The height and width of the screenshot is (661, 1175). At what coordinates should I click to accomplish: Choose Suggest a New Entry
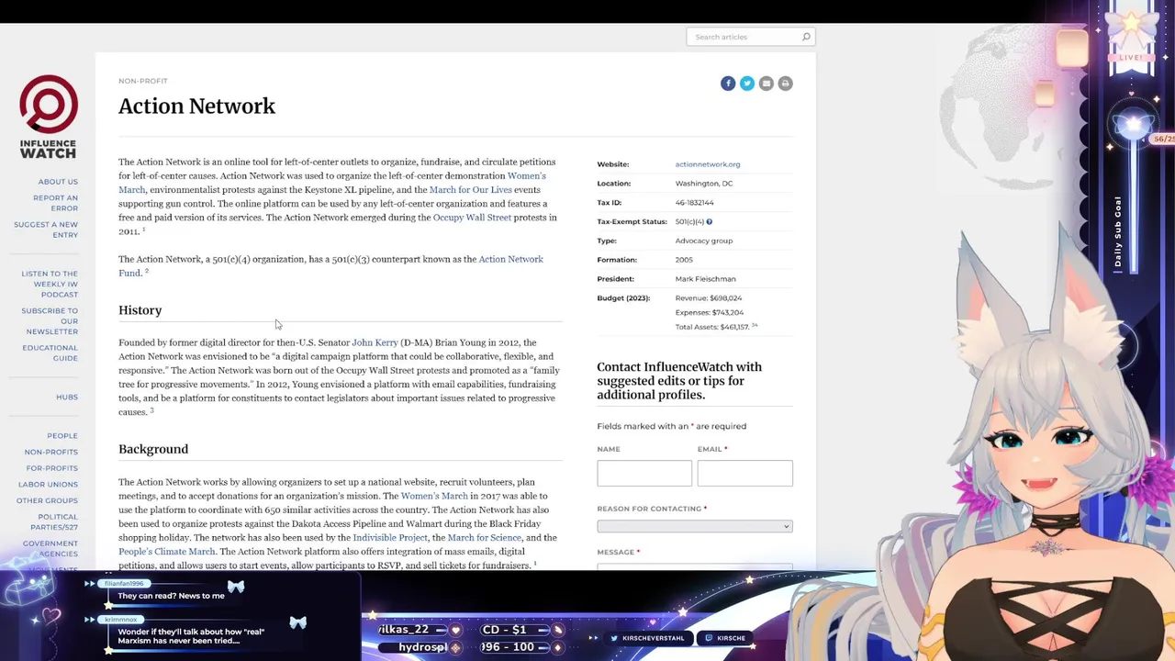pyautogui.click(x=46, y=230)
